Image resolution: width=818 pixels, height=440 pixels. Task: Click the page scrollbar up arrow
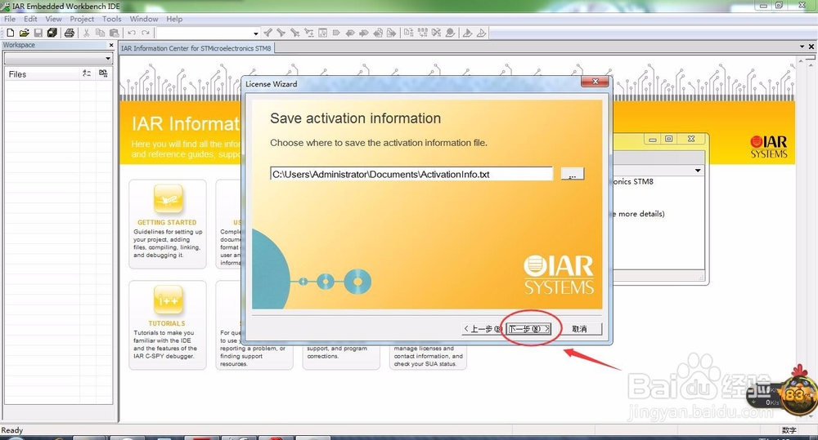coord(801,62)
